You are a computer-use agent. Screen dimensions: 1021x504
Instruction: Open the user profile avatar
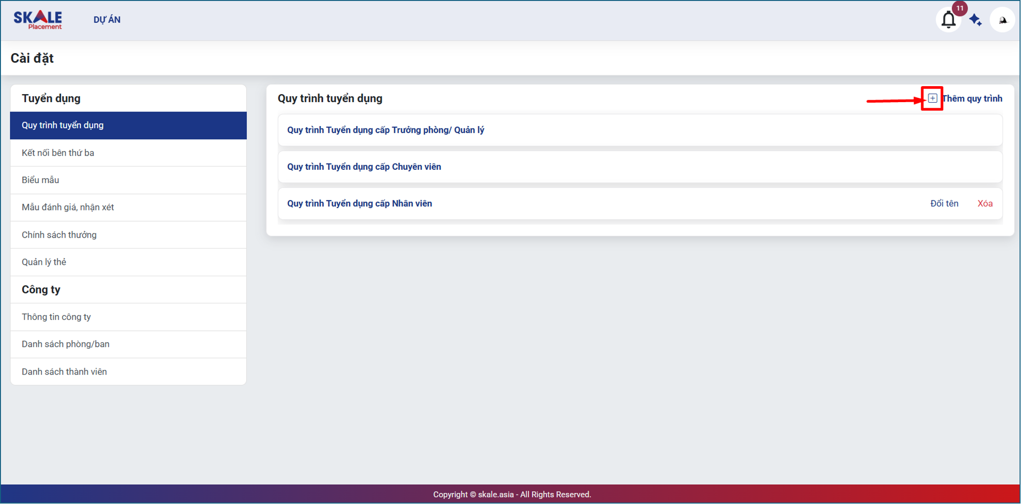pyautogui.click(x=1002, y=20)
